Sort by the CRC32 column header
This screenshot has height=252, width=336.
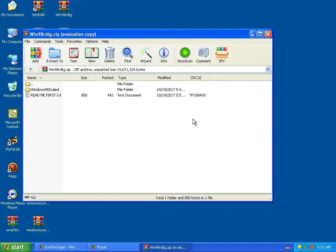tap(199, 78)
